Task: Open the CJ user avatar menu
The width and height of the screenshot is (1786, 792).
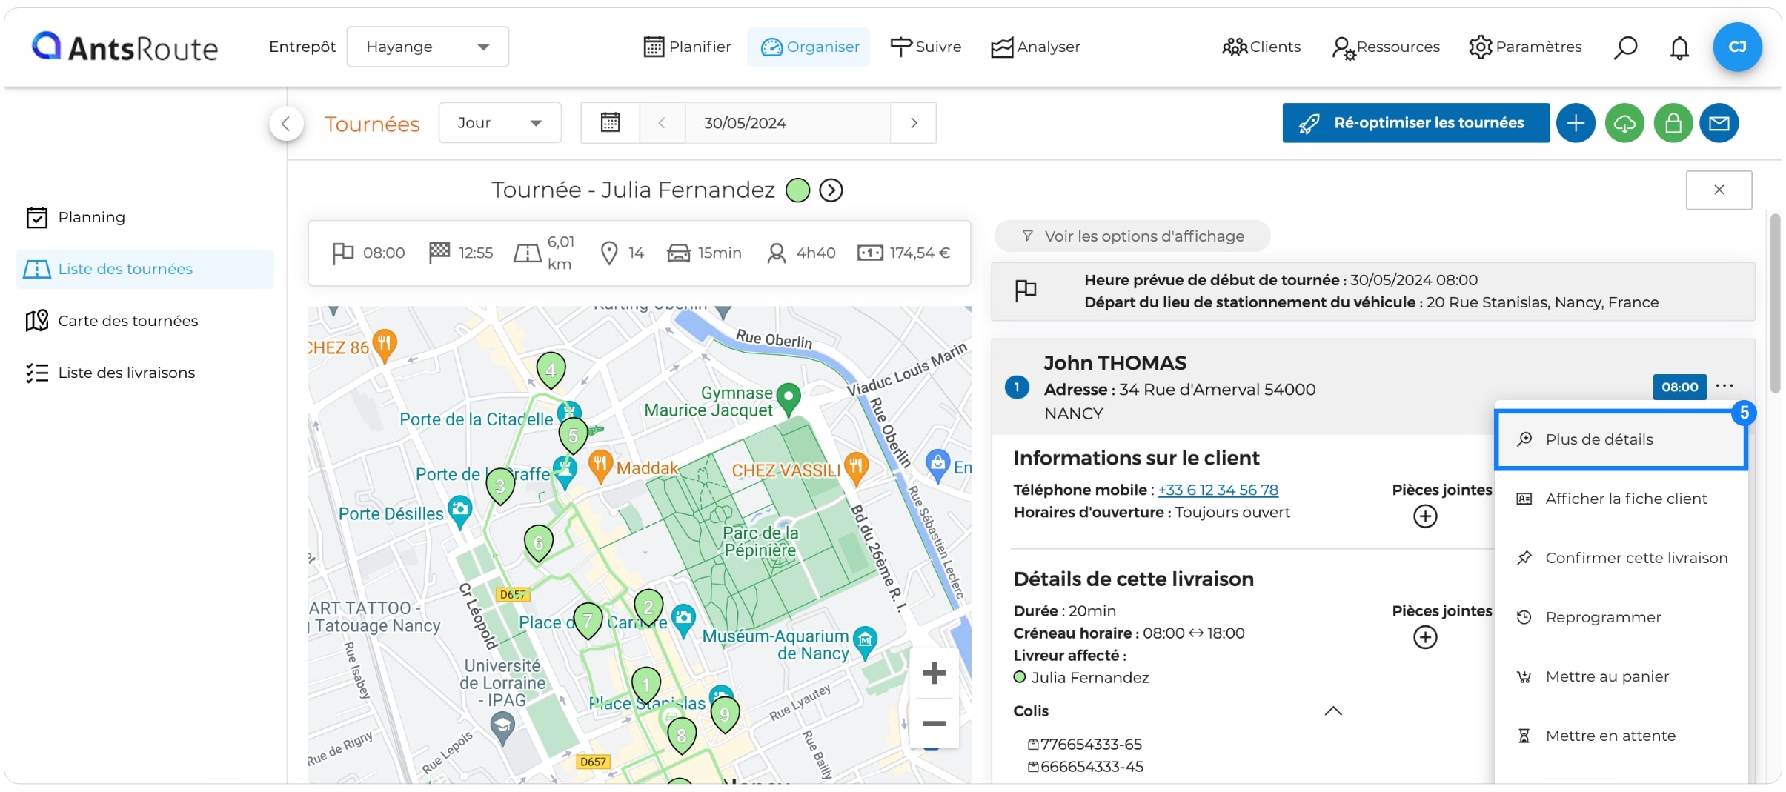Action: (x=1737, y=47)
